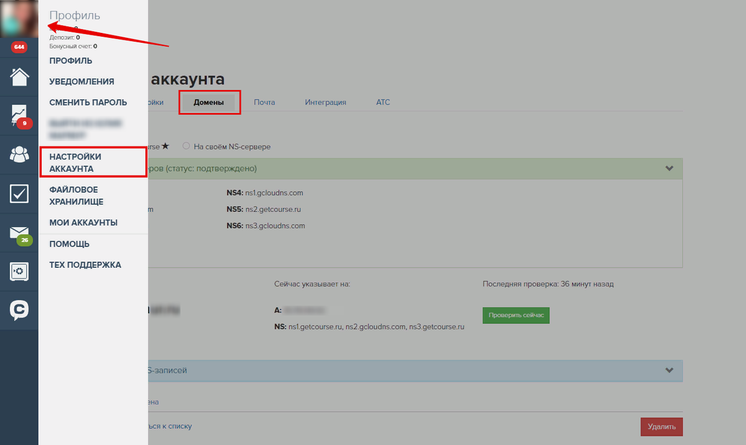Select ПРОФИЛЬ menu item
The height and width of the screenshot is (445, 746).
71,61
